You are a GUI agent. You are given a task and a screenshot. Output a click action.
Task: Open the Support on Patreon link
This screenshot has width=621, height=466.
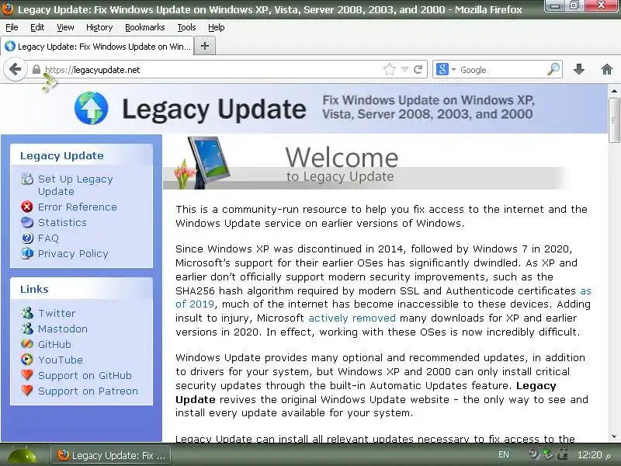pos(88,391)
